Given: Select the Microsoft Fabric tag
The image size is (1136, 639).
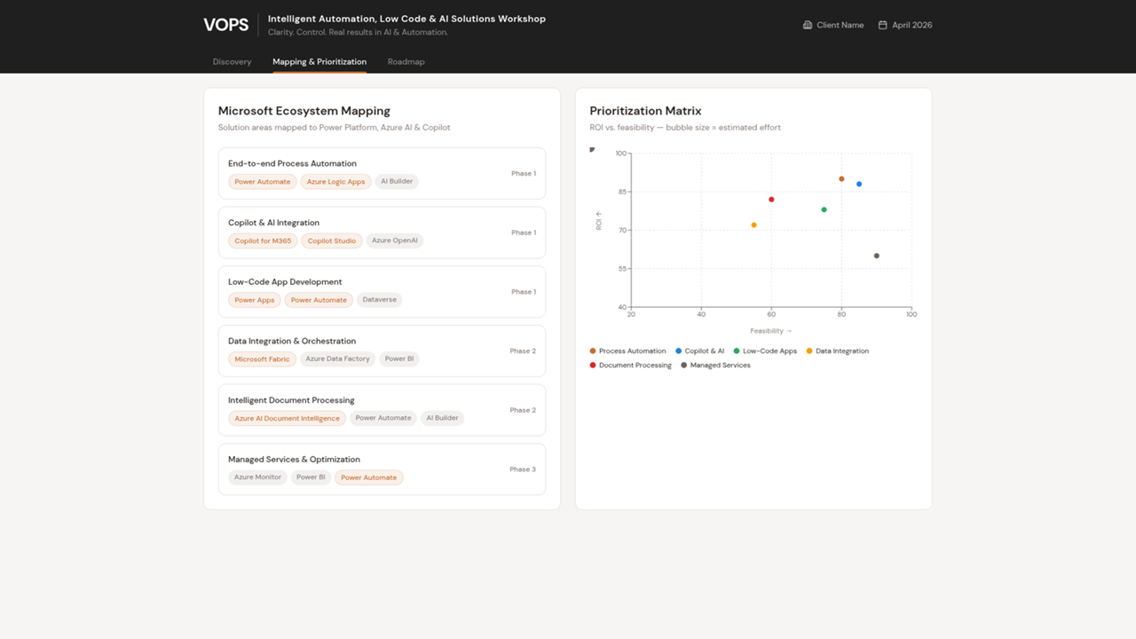Looking at the screenshot, I should click(x=262, y=359).
